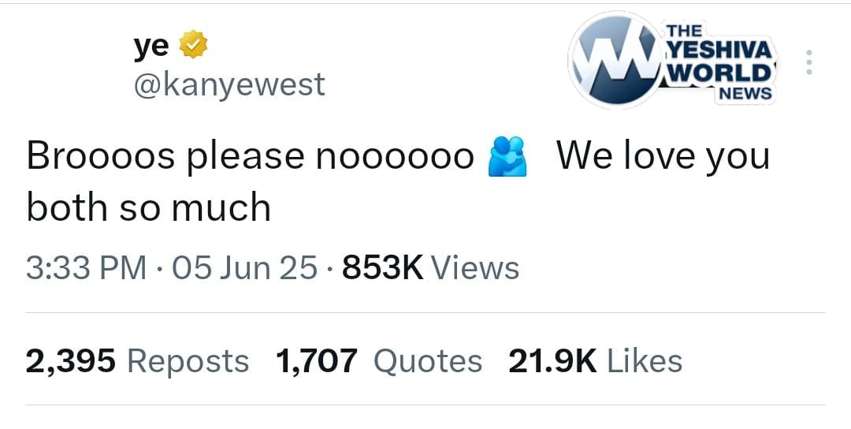This screenshot has width=851, height=429.
Task: Click the 'both so much' text line
Action: (x=148, y=208)
